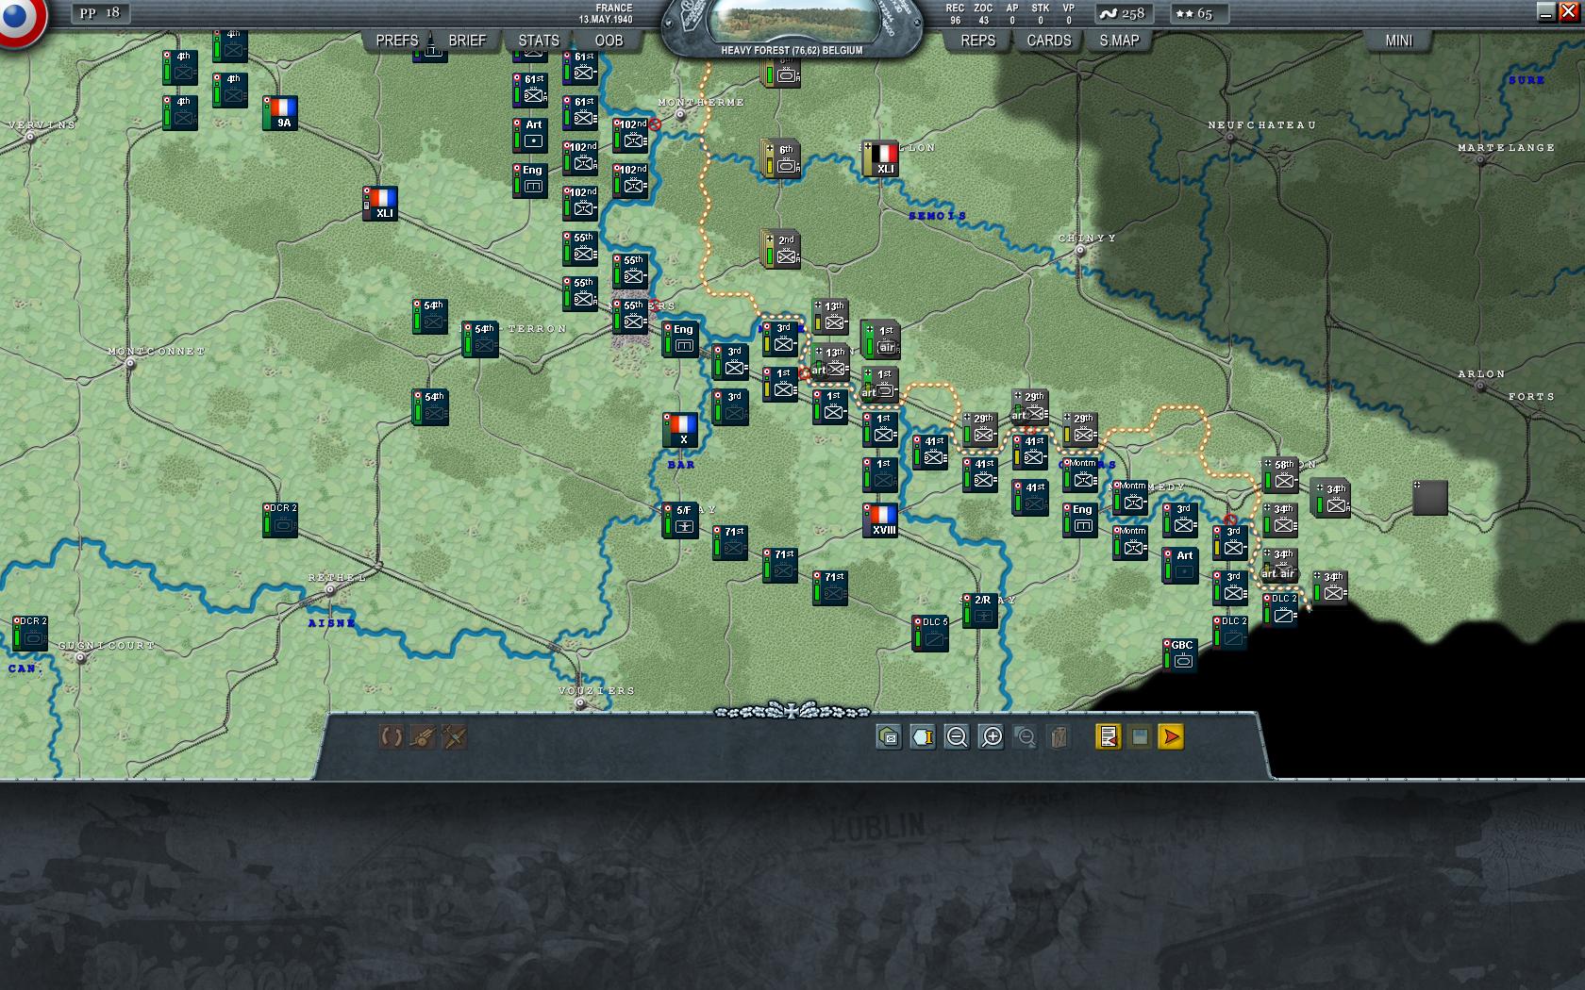1585x990 pixels.
Task: Click the 258 supply counter at top
Action: pyautogui.click(x=1125, y=13)
